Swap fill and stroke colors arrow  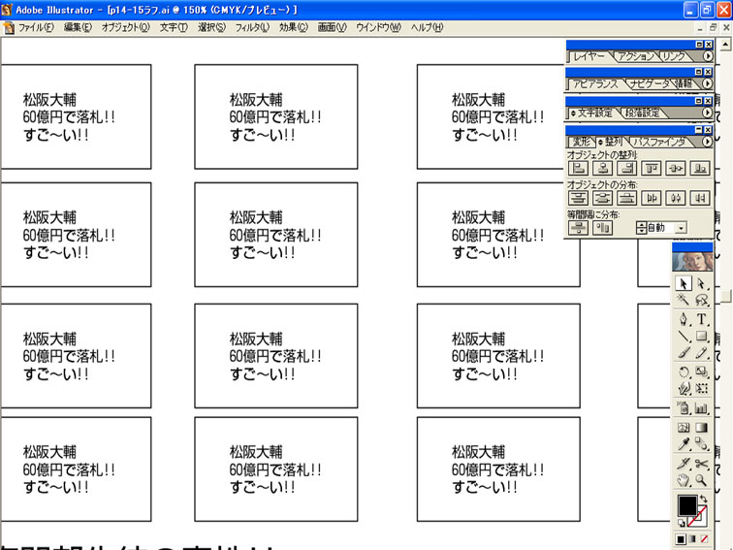coord(704,500)
